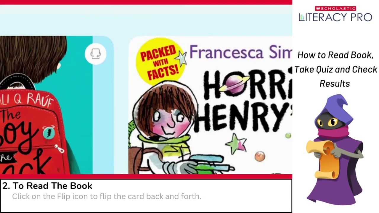Click the '2. To Read The Book' heading
This screenshot has height=213, width=379.
tap(47, 186)
